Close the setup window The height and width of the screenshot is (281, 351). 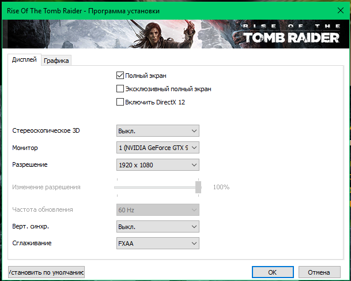pos(341,10)
